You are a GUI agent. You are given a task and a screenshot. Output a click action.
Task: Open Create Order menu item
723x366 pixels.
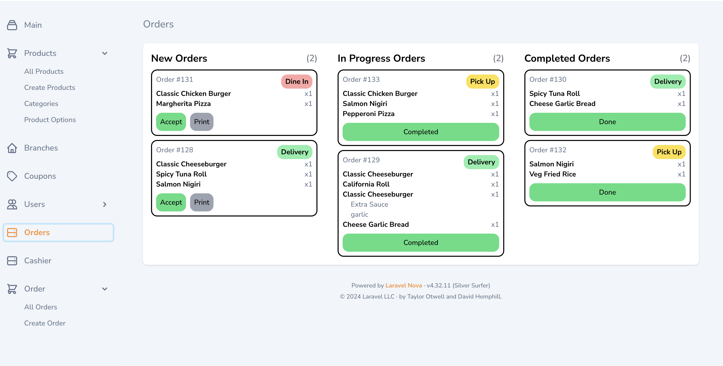45,323
